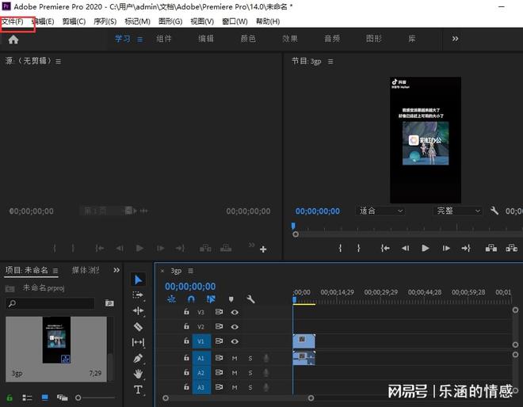Open the 剪辑(C) menu
523x407 pixels.
pos(74,21)
